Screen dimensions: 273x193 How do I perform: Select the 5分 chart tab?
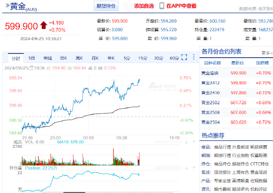click(x=127, y=58)
